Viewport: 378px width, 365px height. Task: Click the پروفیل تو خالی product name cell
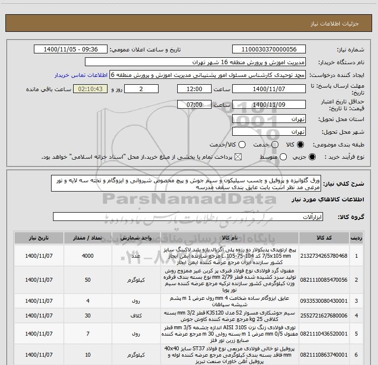pyautogui.click(x=230, y=355)
